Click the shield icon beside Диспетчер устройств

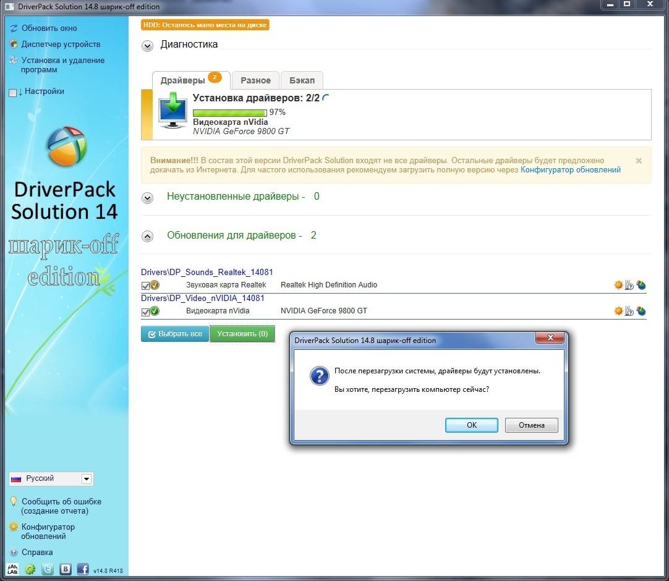[x=14, y=44]
